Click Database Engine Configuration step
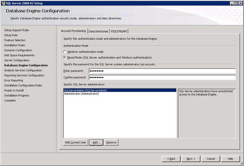244x166 pixels. point(26,65)
